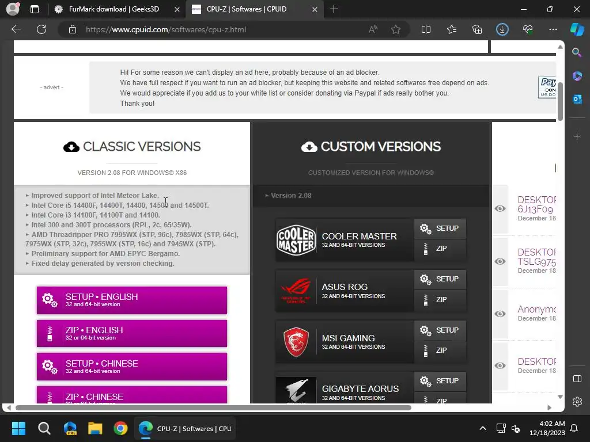Click eye icon beside first DESKTOP 6J13F09 entry

click(500, 208)
